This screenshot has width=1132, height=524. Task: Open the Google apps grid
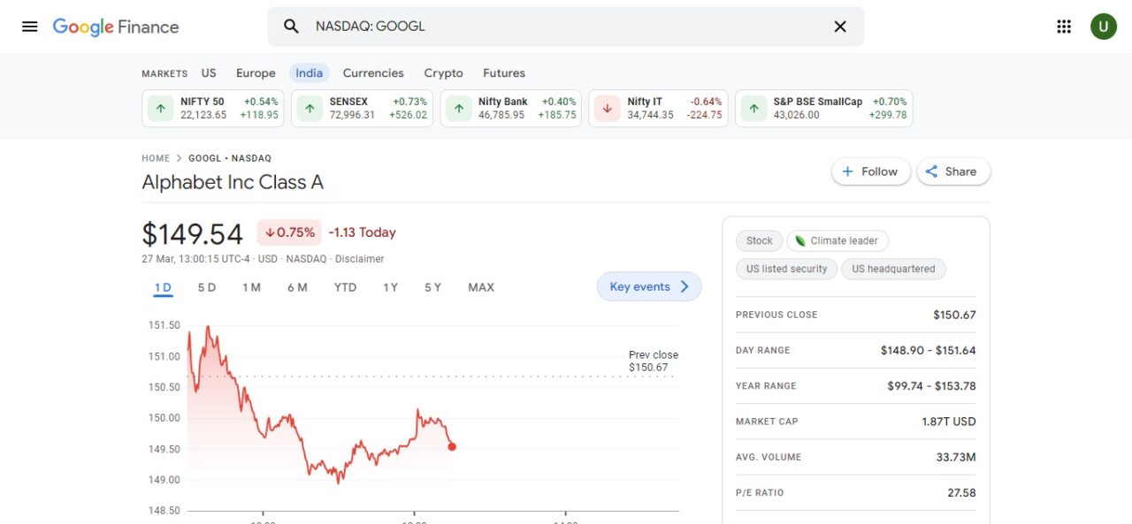pyautogui.click(x=1064, y=27)
